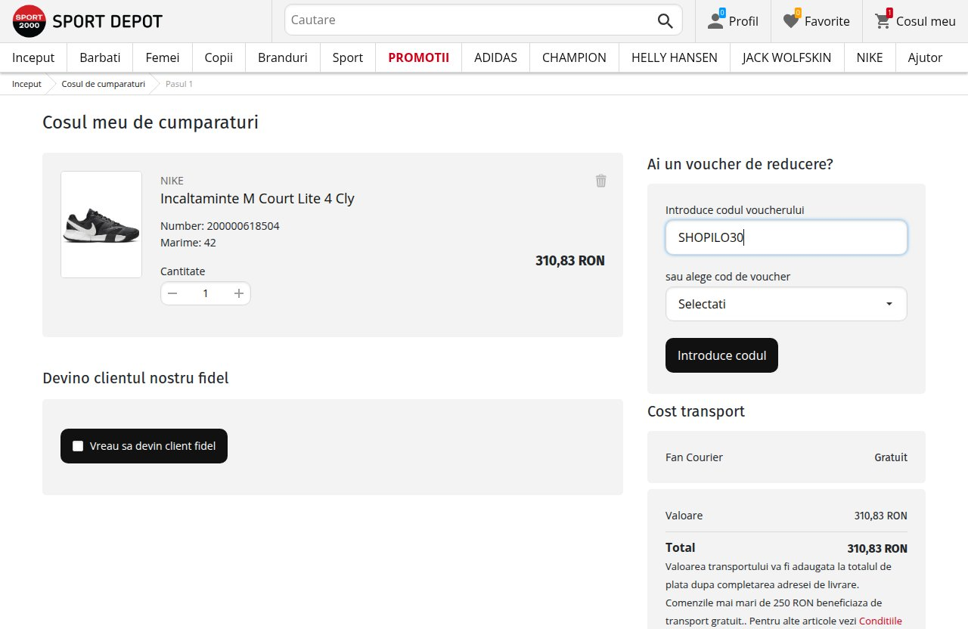Open the Sport menu
968x629 pixels.
(348, 57)
